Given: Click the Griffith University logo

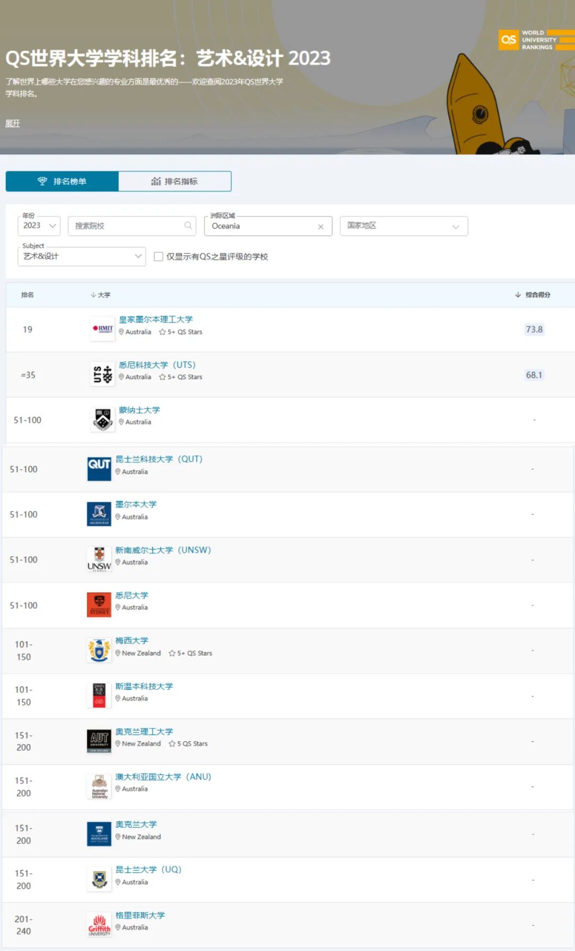Looking at the screenshot, I should pos(99,925).
